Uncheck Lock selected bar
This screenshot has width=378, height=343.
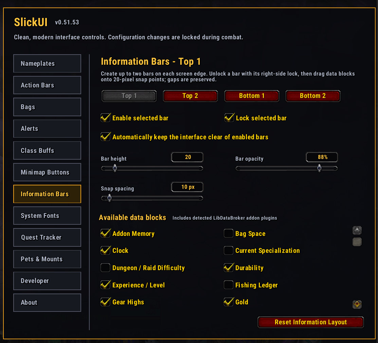229,118
